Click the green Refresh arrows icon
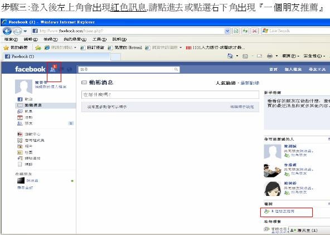330x235 pixels. pyautogui.click(x=245, y=31)
